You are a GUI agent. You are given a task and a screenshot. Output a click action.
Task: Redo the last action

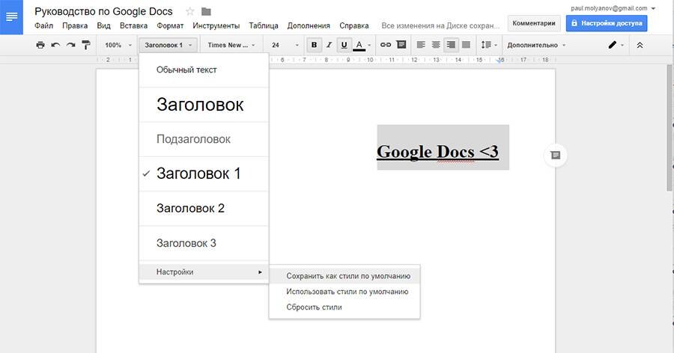pyautogui.click(x=70, y=45)
